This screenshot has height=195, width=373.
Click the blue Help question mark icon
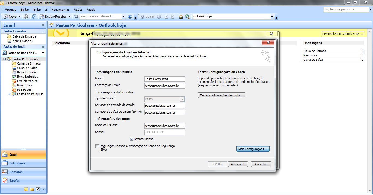[130, 17]
